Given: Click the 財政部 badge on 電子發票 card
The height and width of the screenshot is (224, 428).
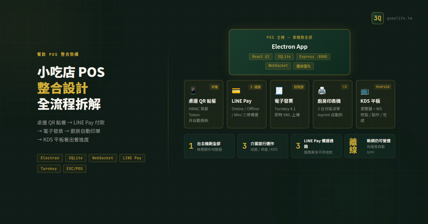Looking at the screenshot, I should [299, 87].
